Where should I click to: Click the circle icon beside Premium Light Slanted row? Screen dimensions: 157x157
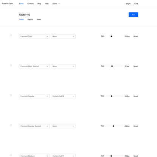11,65
